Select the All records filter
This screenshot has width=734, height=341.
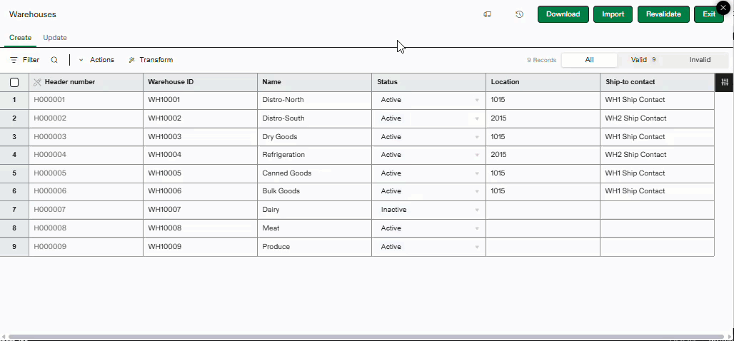(x=589, y=60)
